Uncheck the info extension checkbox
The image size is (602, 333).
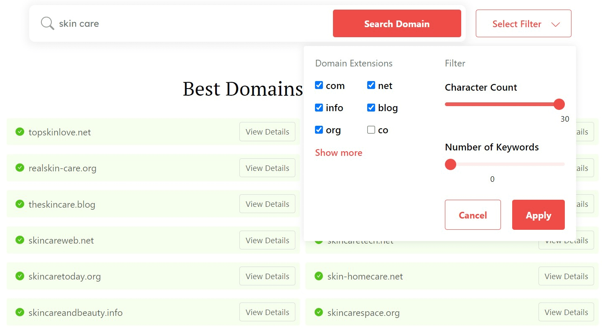319,107
